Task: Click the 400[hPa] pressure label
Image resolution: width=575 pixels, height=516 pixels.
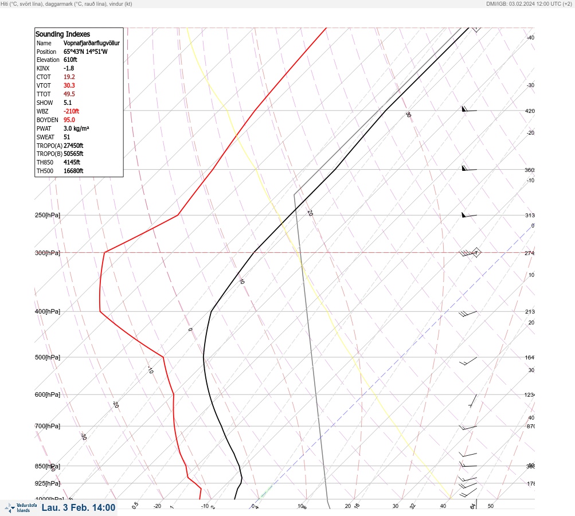Action: [48, 311]
